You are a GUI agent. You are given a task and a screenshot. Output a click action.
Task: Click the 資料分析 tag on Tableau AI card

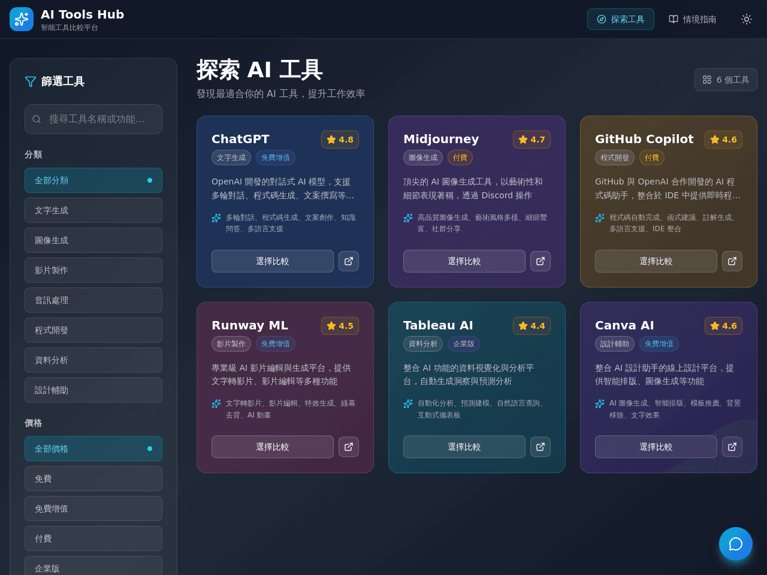(x=423, y=344)
